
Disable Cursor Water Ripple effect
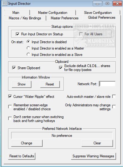pos(10,97)
